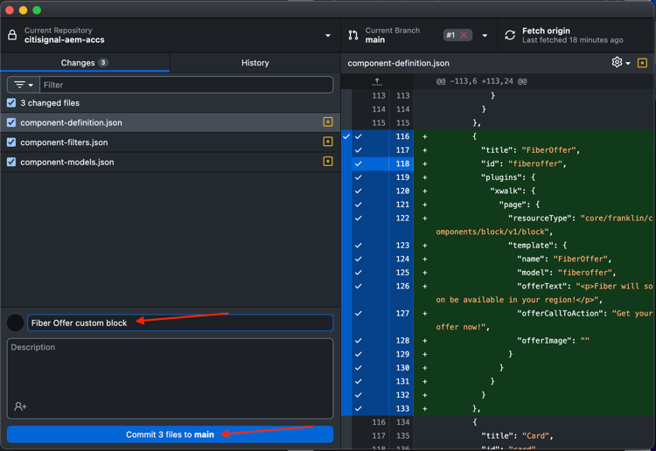Click the commit summary input field

[179, 323]
